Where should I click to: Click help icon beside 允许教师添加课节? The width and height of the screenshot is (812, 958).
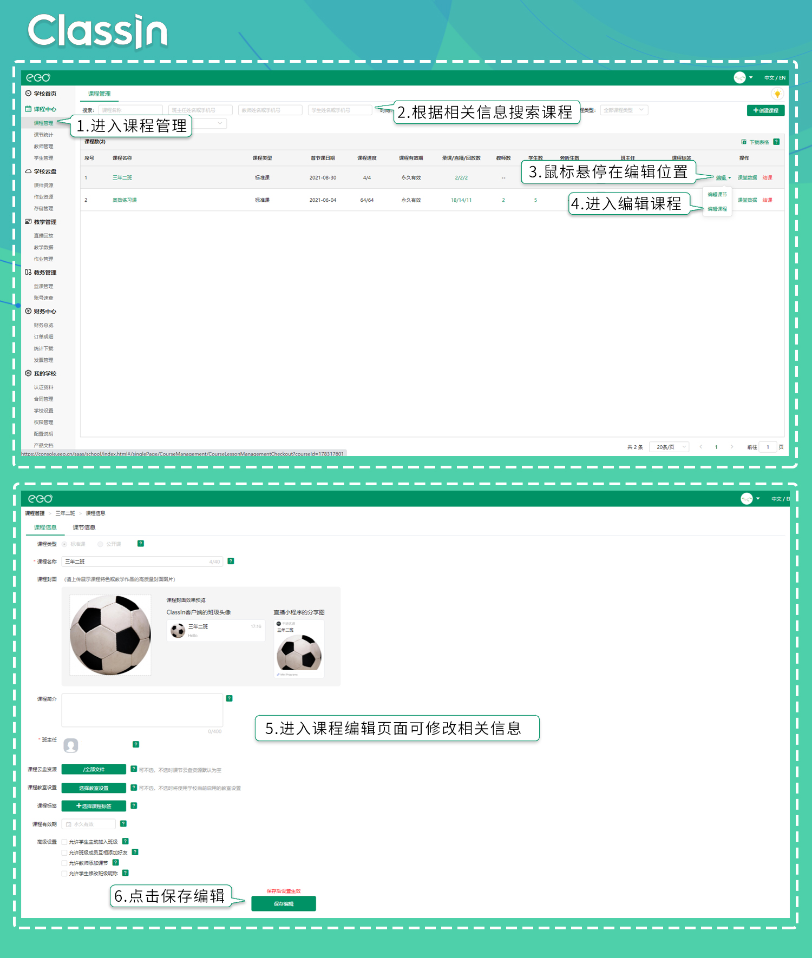tap(115, 862)
